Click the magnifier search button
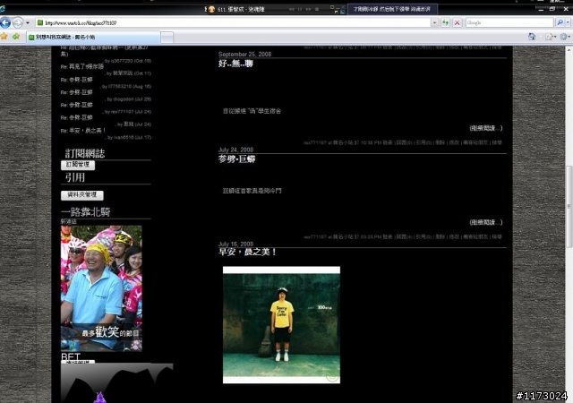The height and width of the screenshot is (403, 573). point(560,22)
